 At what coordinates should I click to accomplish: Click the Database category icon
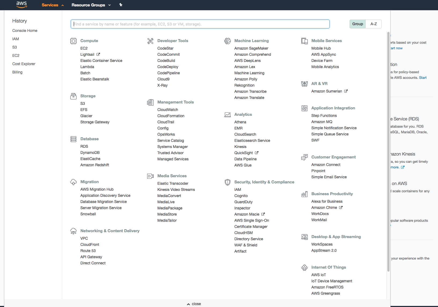73,139
